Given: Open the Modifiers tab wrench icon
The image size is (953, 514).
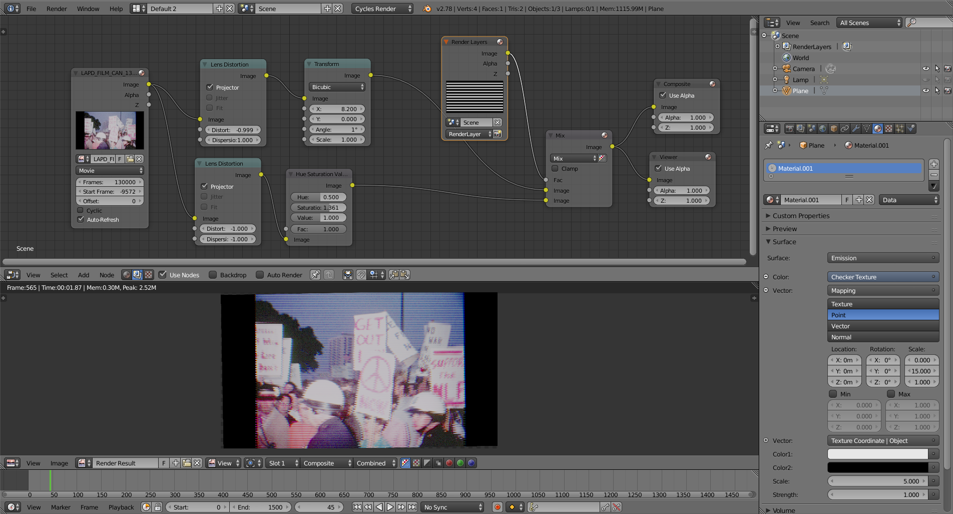Looking at the screenshot, I should click(x=855, y=129).
